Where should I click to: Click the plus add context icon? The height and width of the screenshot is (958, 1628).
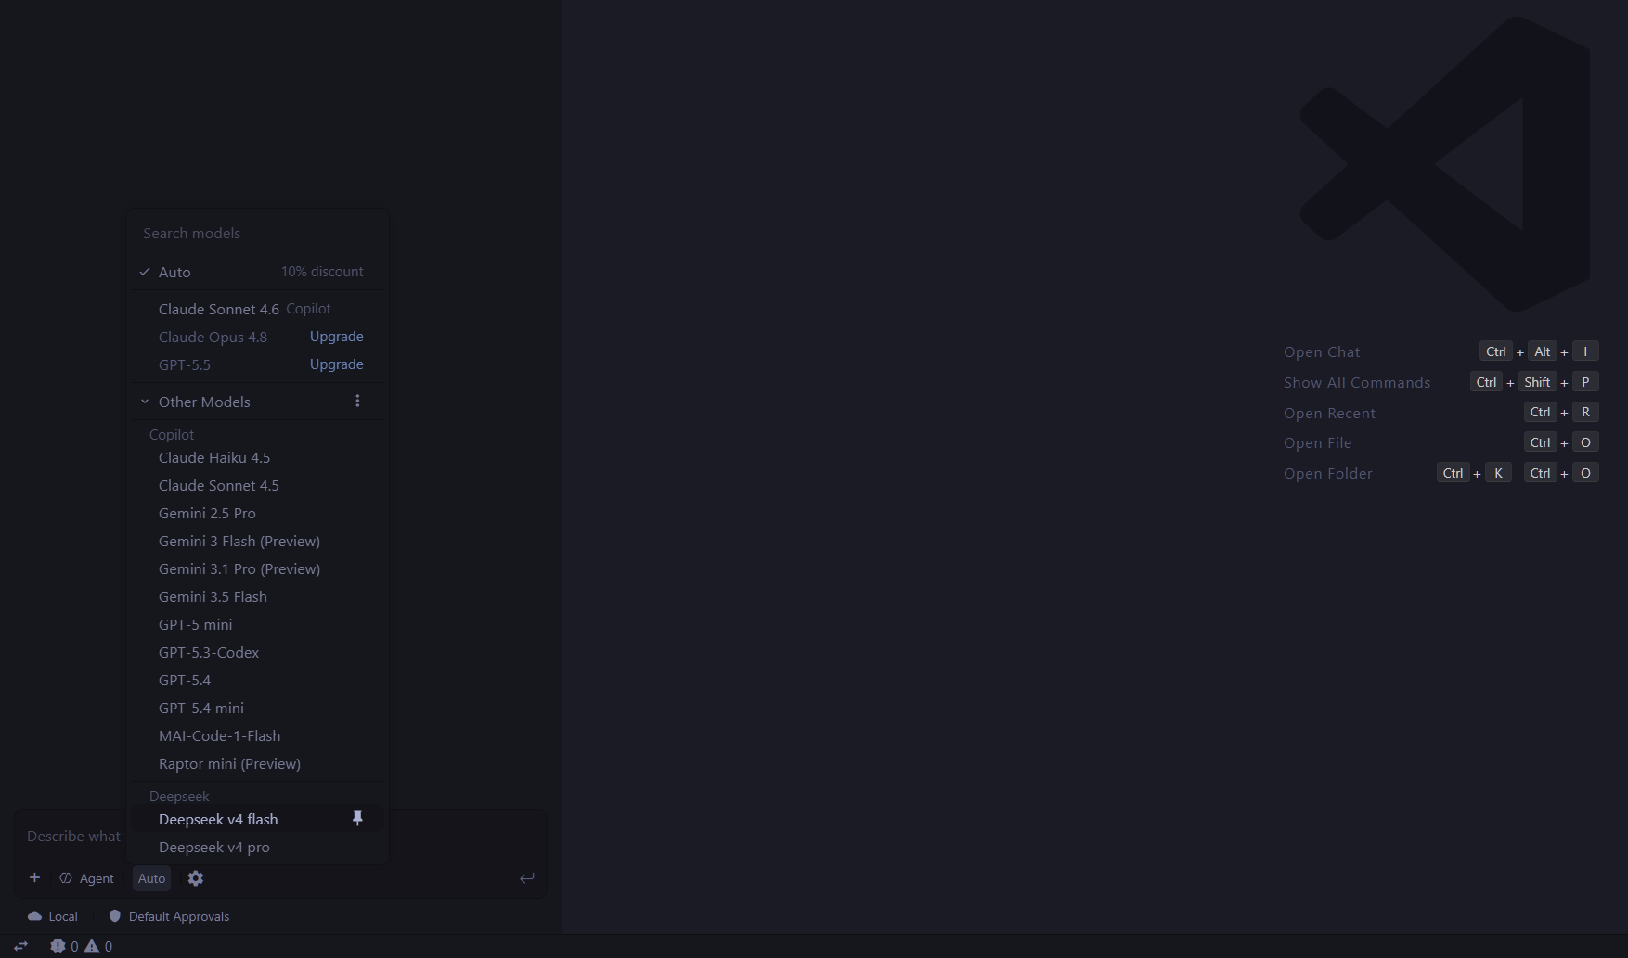[x=34, y=877]
